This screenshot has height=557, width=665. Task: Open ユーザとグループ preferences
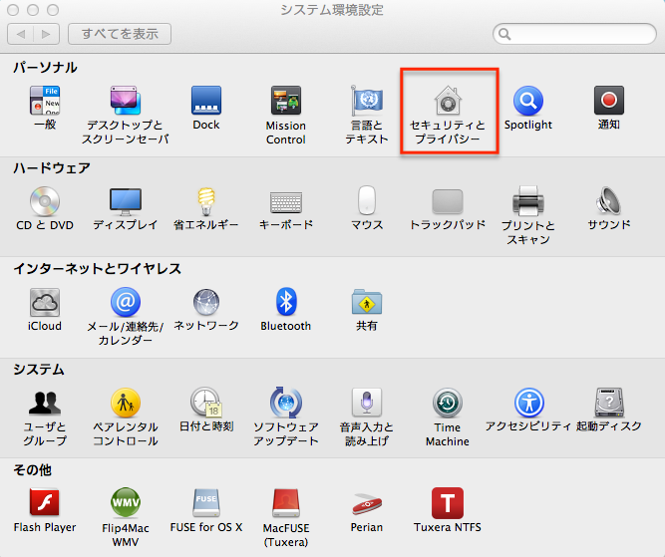pos(45,403)
